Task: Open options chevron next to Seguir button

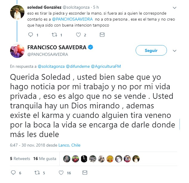Action: 174,51
